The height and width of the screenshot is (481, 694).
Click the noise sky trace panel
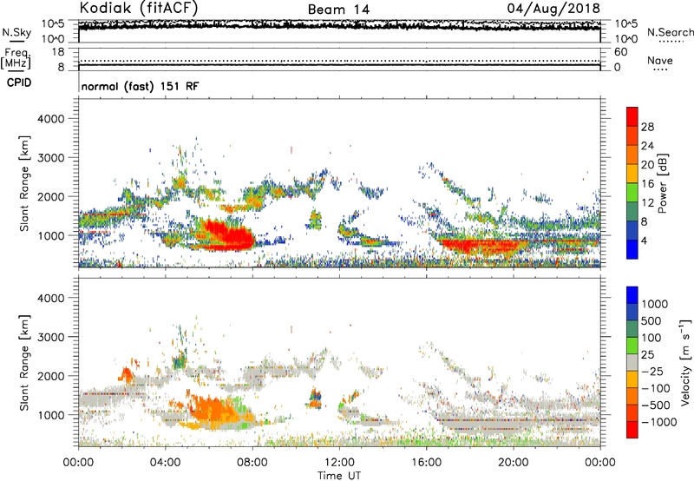[x=339, y=31]
